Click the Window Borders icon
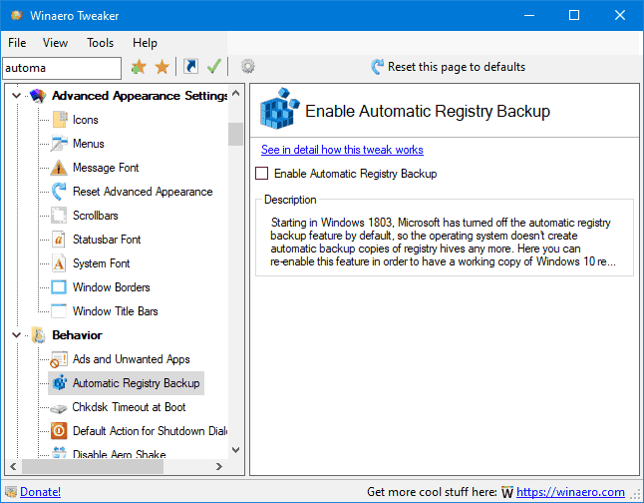644x503 pixels. [x=59, y=287]
